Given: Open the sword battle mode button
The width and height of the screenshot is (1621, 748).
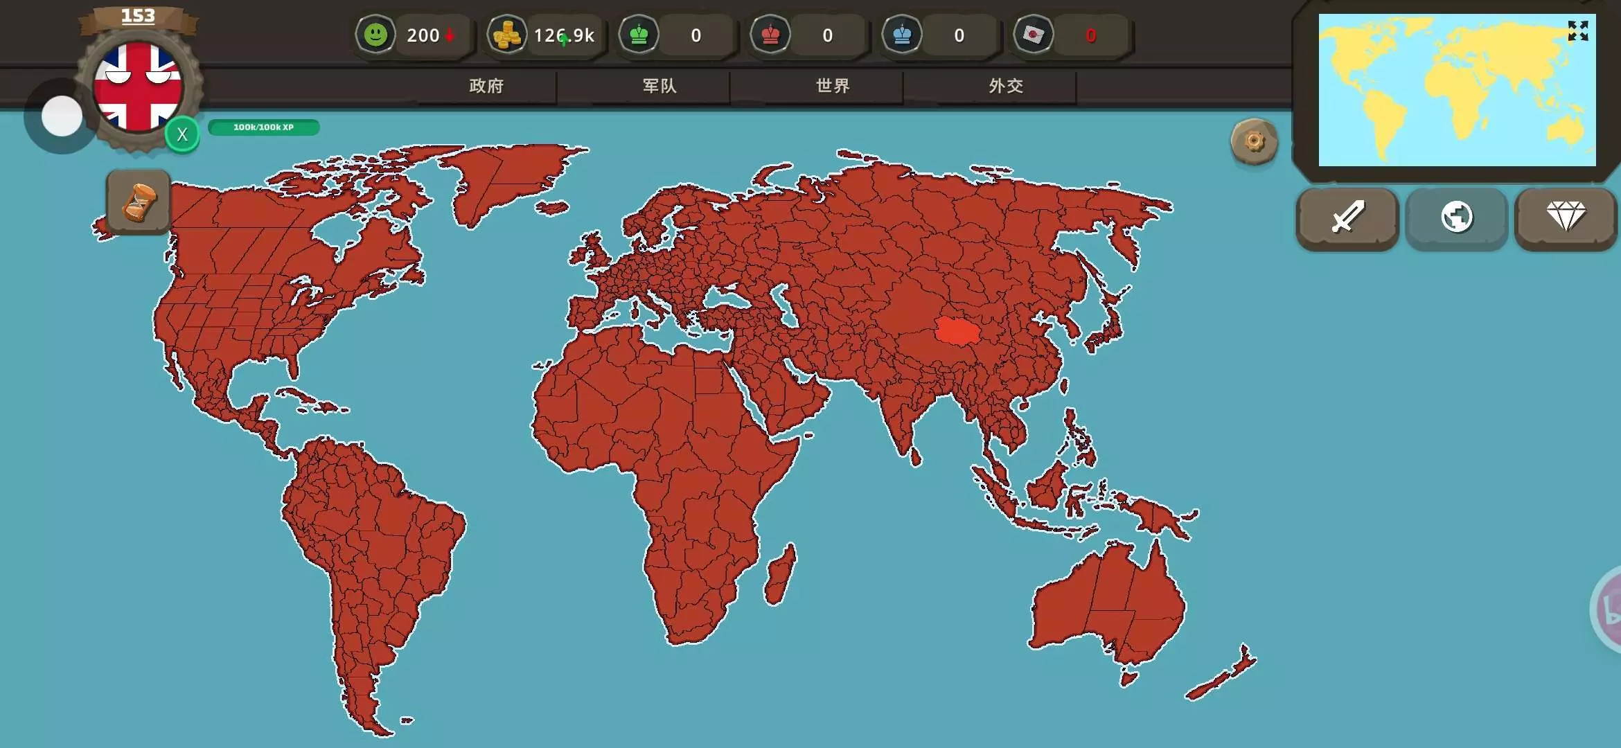Looking at the screenshot, I should click(x=1347, y=217).
